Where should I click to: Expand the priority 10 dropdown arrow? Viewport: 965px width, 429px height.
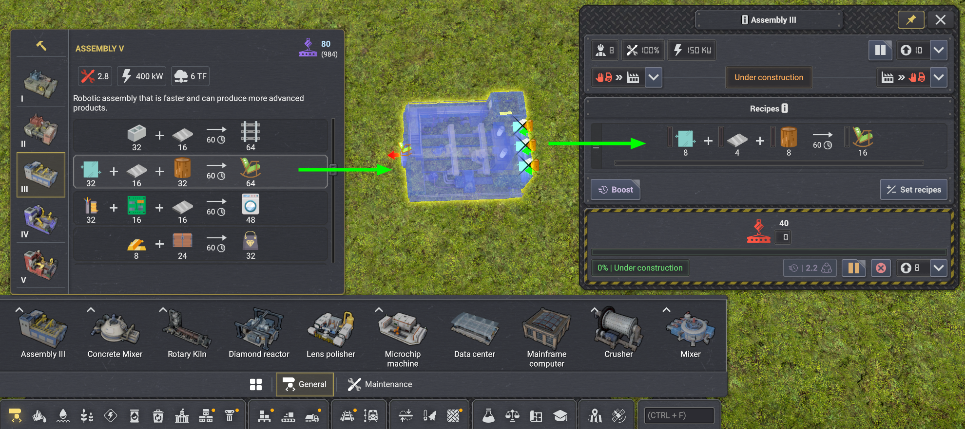tap(939, 50)
